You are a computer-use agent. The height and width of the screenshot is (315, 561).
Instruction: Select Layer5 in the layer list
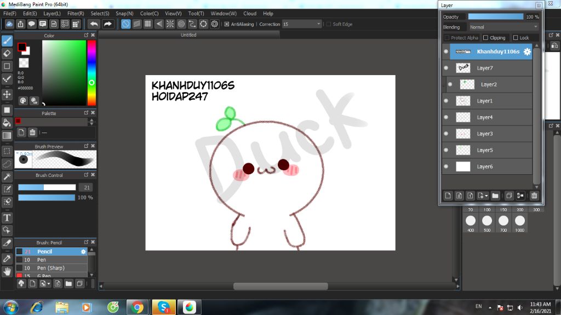(x=487, y=150)
